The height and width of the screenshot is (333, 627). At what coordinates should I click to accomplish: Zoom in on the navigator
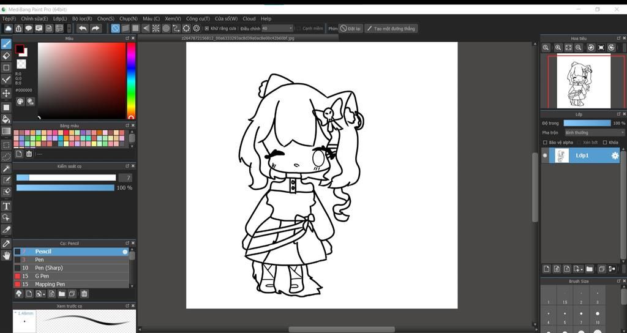tap(558, 48)
